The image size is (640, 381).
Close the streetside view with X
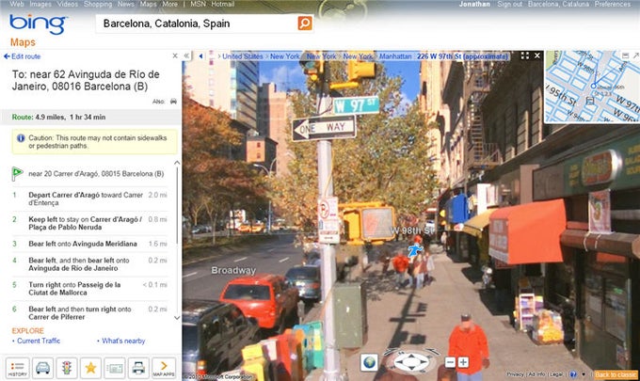point(537,56)
